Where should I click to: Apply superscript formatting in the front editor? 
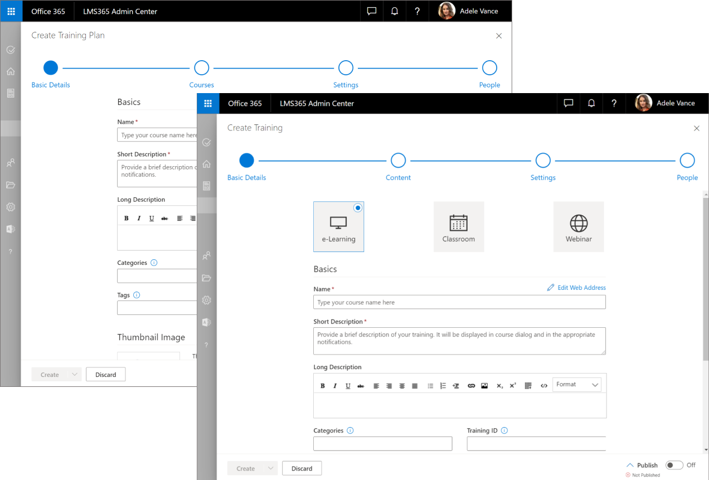coord(513,386)
